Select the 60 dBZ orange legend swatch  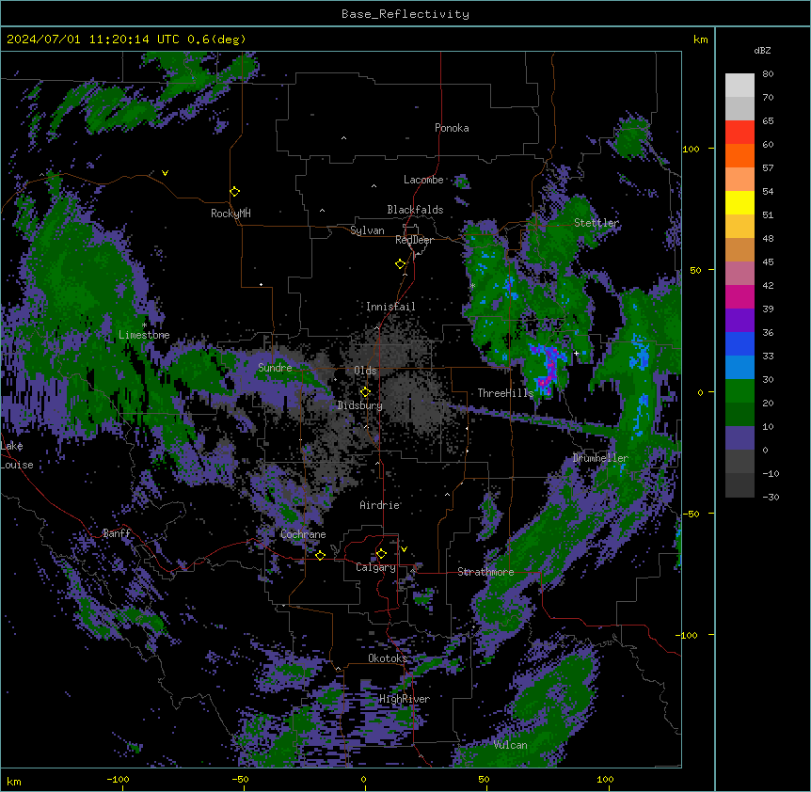point(739,155)
